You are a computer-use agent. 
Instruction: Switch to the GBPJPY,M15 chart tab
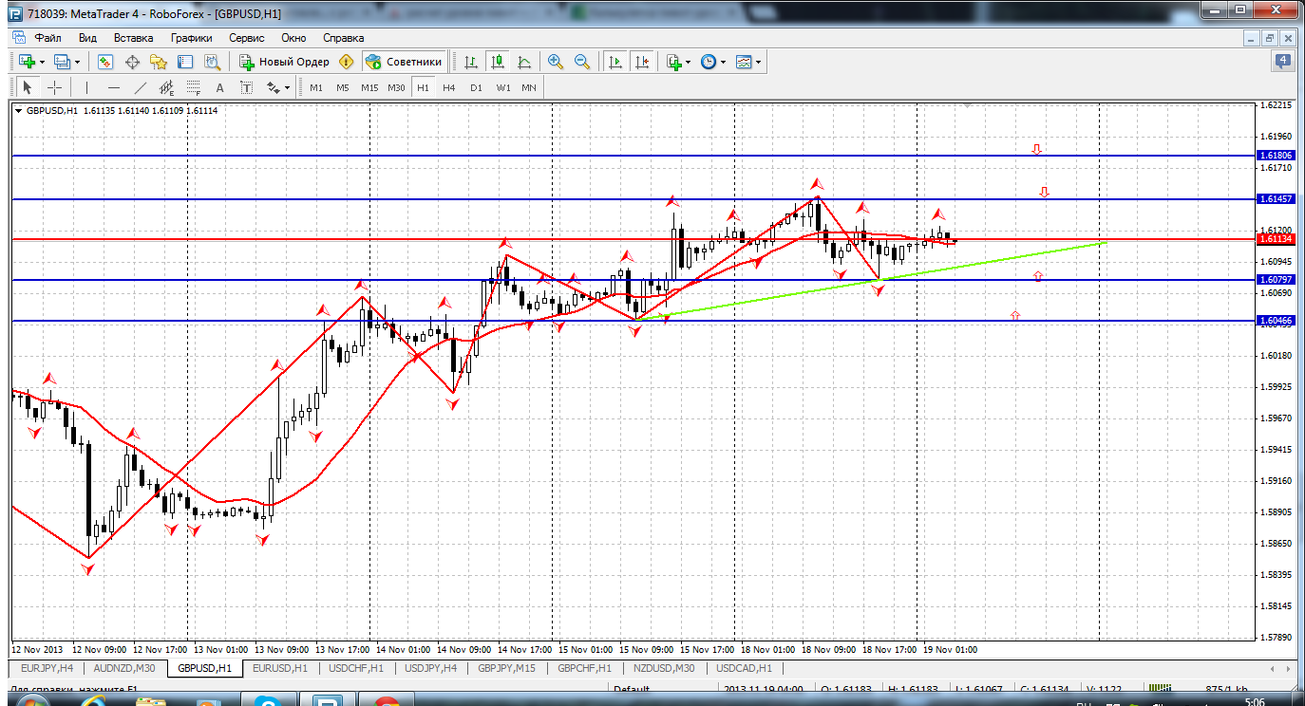509,668
